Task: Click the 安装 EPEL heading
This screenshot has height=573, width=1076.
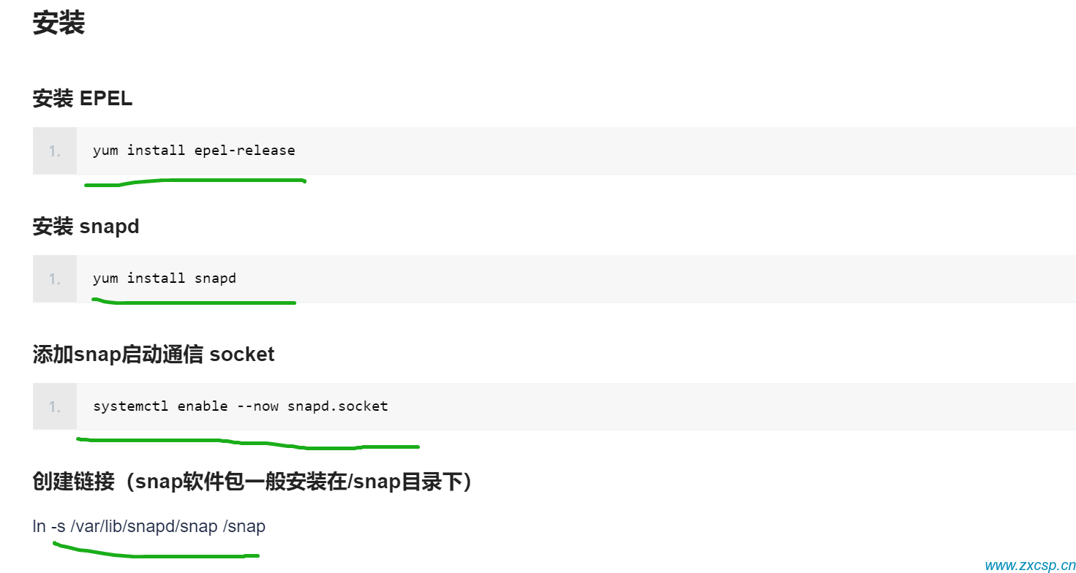Action: pos(83,99)
